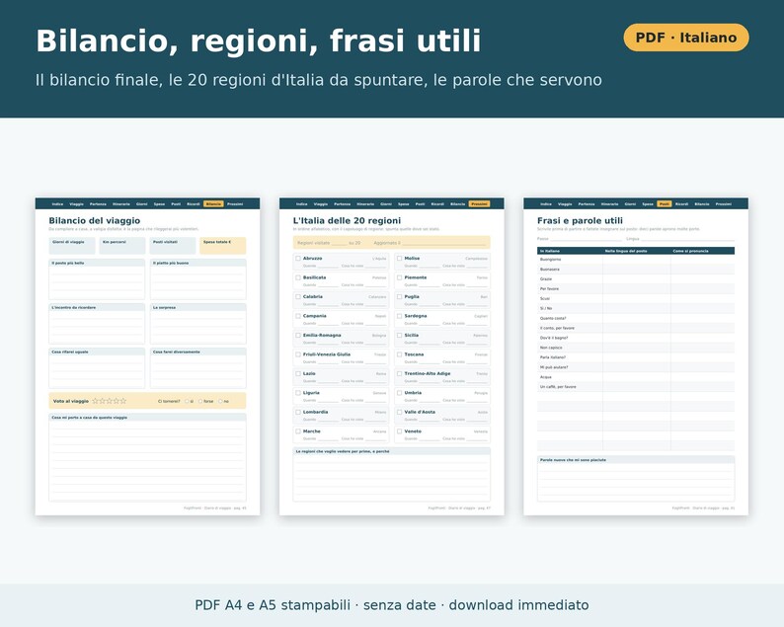Check the Campania region box
The image size is (784, 627).
[298, 316]
